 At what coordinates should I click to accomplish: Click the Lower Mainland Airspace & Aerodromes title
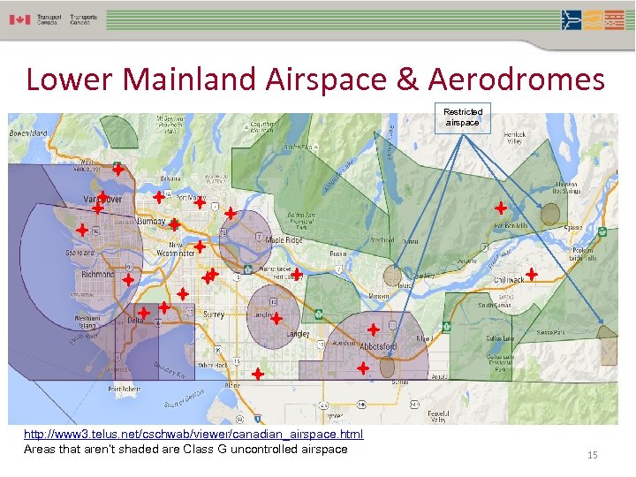(315, 79)
